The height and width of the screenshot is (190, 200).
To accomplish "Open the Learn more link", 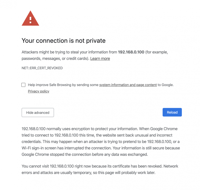I will (100, 59).
